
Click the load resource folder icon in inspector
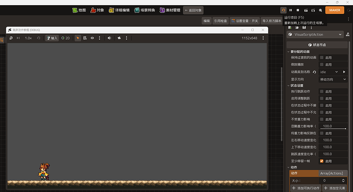click(x=297, y=28)
